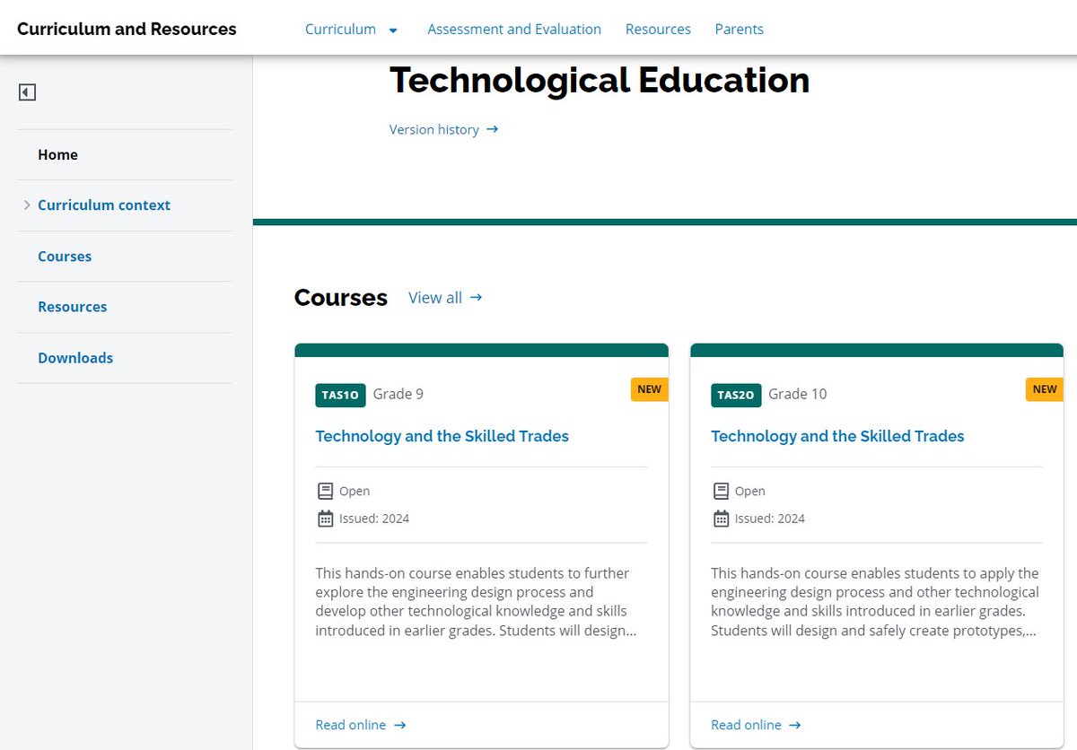Click the calendar icon in the TAS2O card
Image resolution: width=1077 pixels, height=750 pixels.
click(721, 519)
